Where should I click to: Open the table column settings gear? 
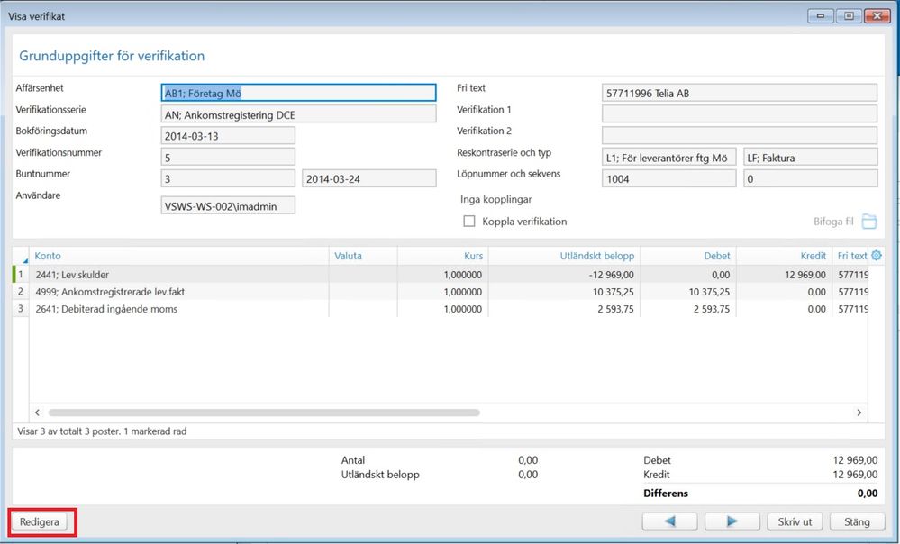pyautogui.click(x=876, y=256)
